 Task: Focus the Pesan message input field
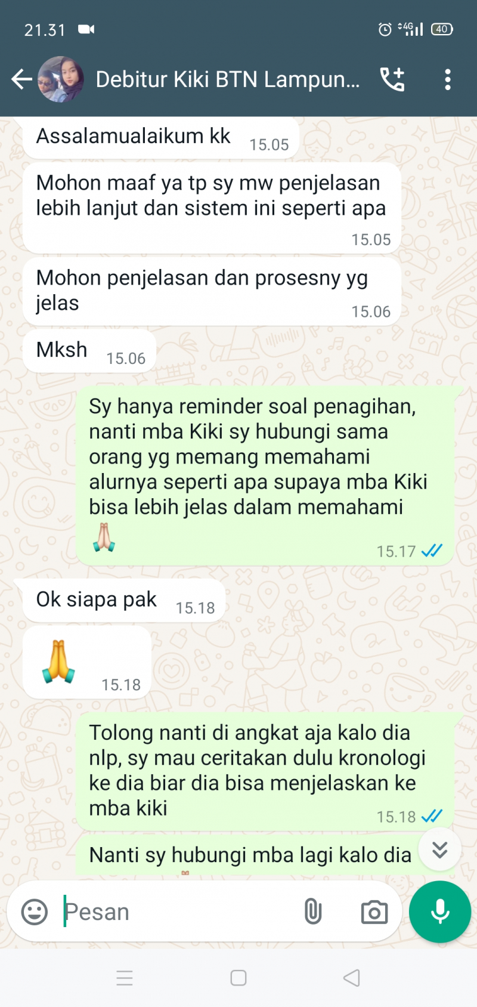pyautogui.click(x=179, y=912)
